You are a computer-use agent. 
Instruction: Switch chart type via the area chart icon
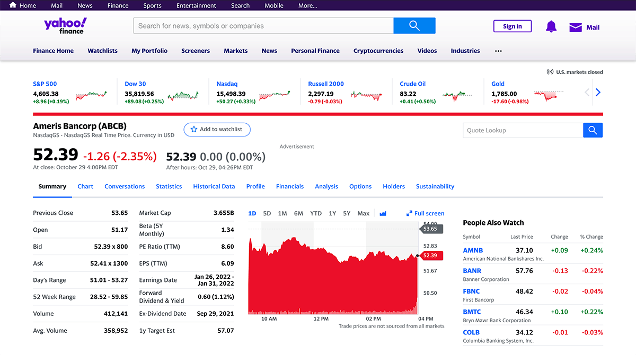point(383,213)
